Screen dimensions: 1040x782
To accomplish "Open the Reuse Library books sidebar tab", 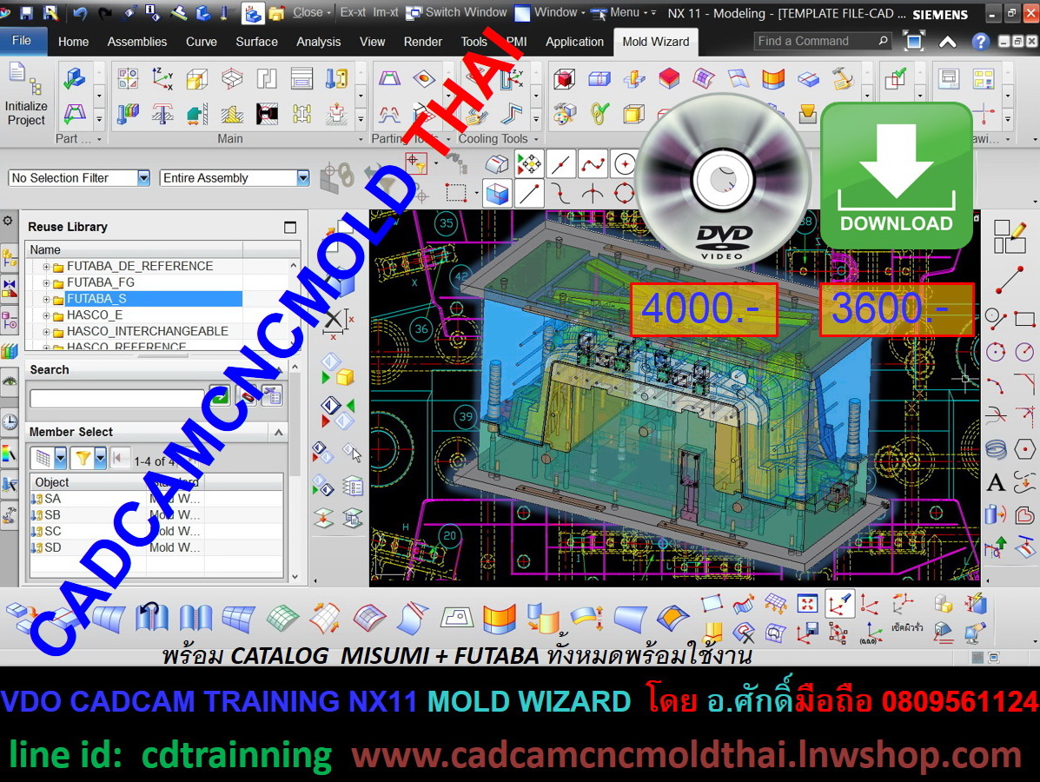I will pos(10,351).
